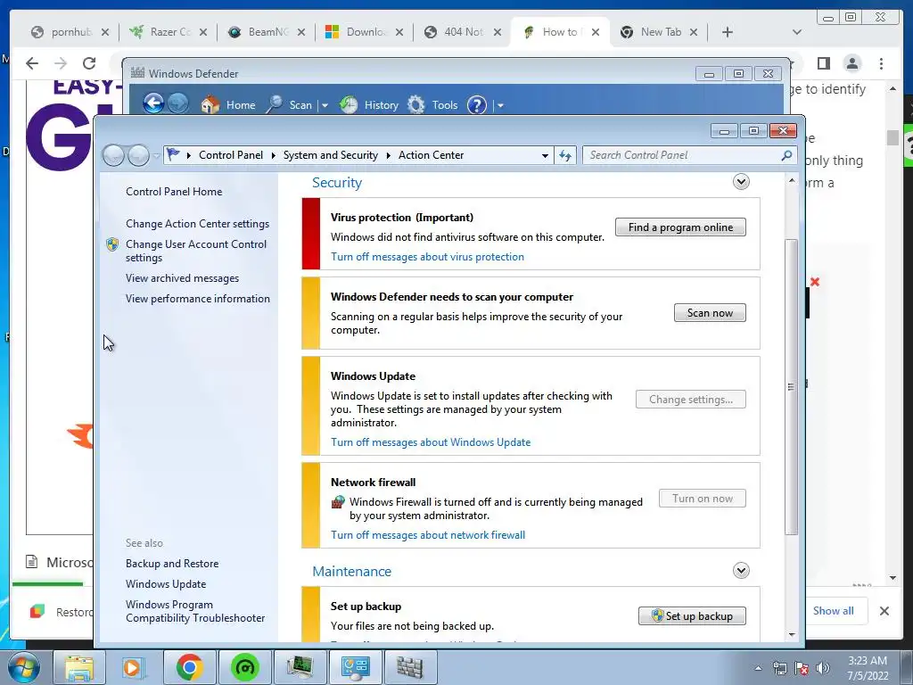Collapse the Security section chevron

(x=741, y=182)
